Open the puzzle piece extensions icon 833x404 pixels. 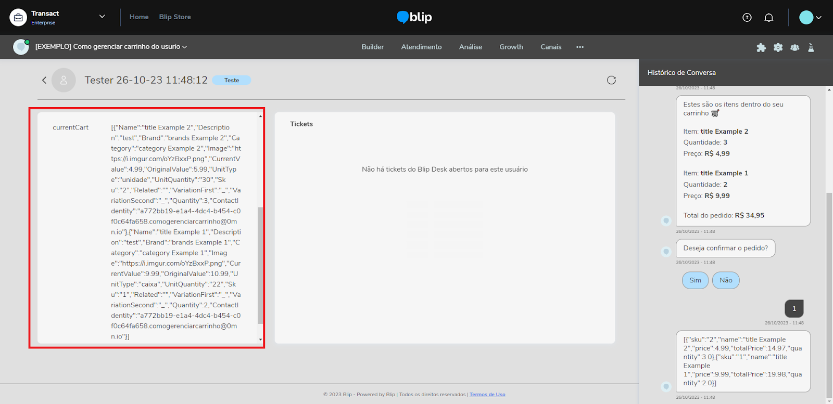[x=761, y=47]
